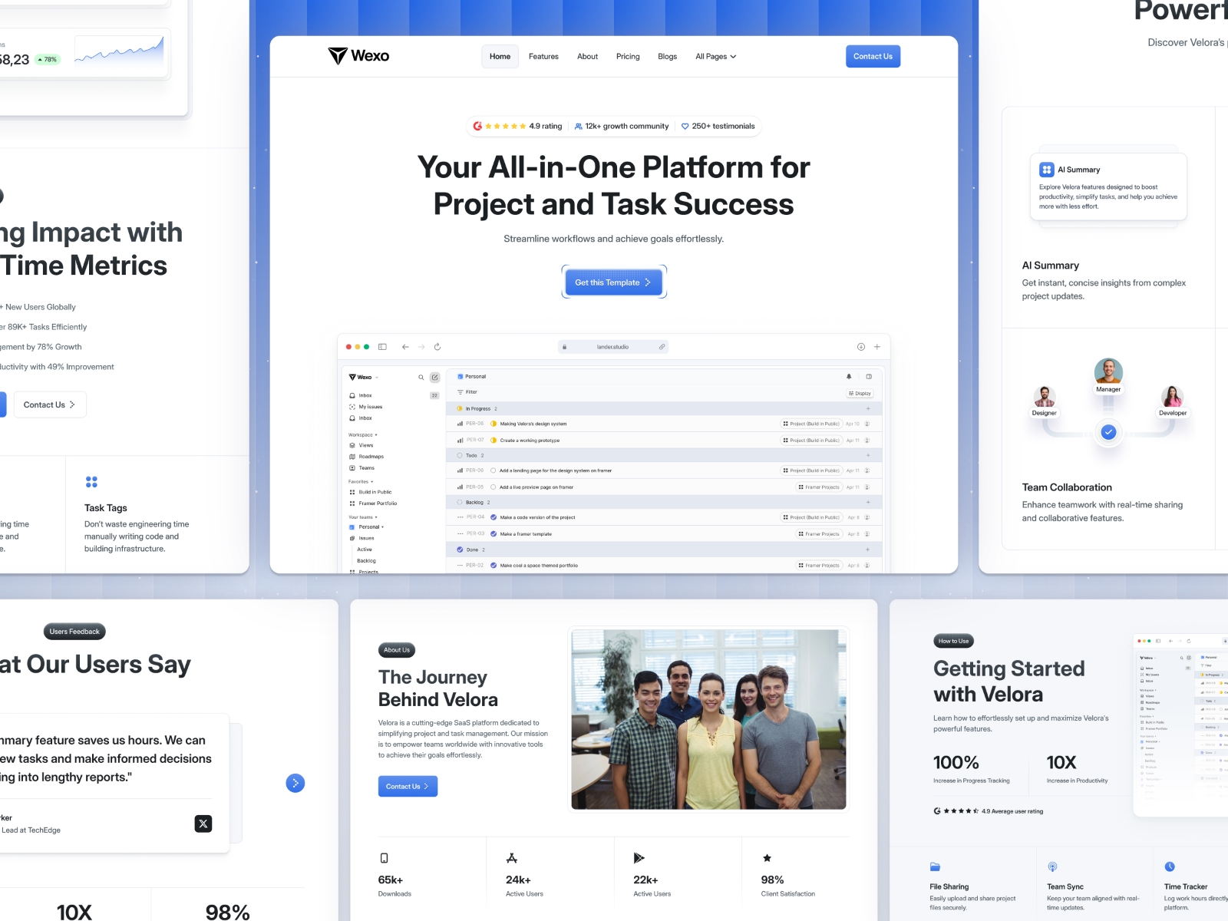Click the lander.studio address bar
1228x921 pixels.
[x=614, y=347]
